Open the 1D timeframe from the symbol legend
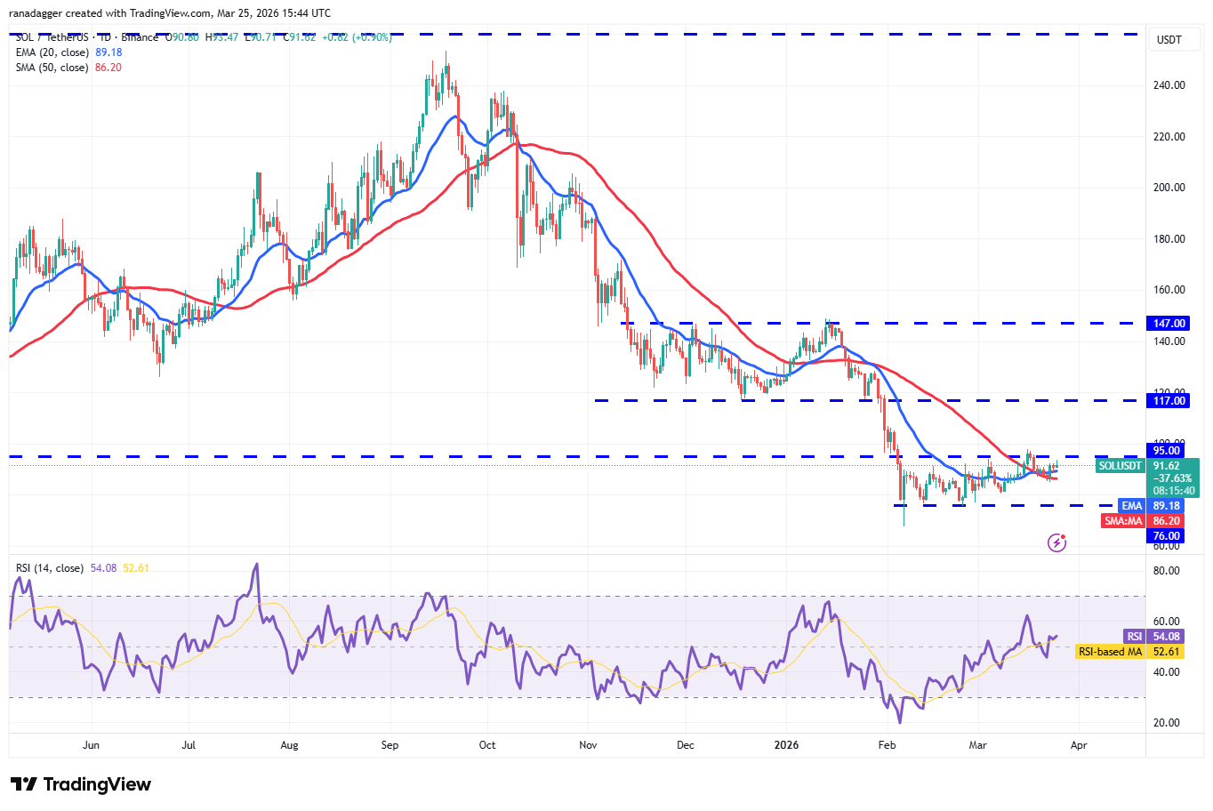Screen dimensions: 1213x811 tap(107, 37)
